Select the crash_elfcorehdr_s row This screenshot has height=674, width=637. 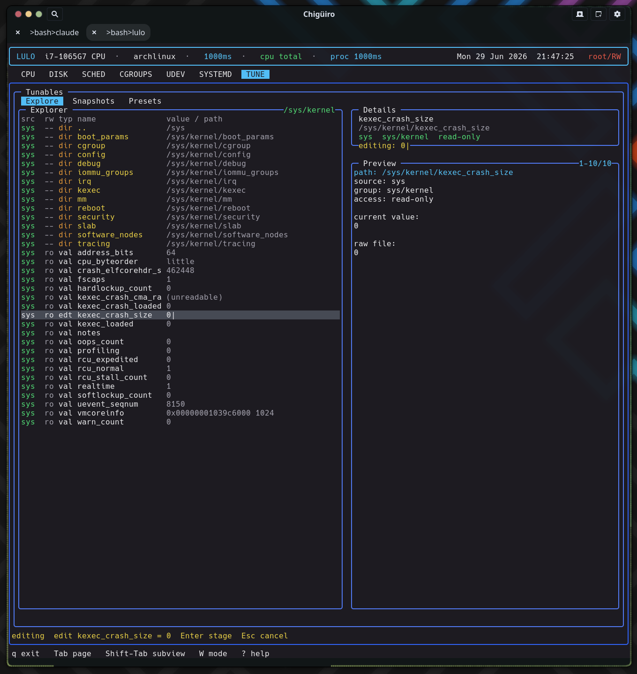coord(180,271)
